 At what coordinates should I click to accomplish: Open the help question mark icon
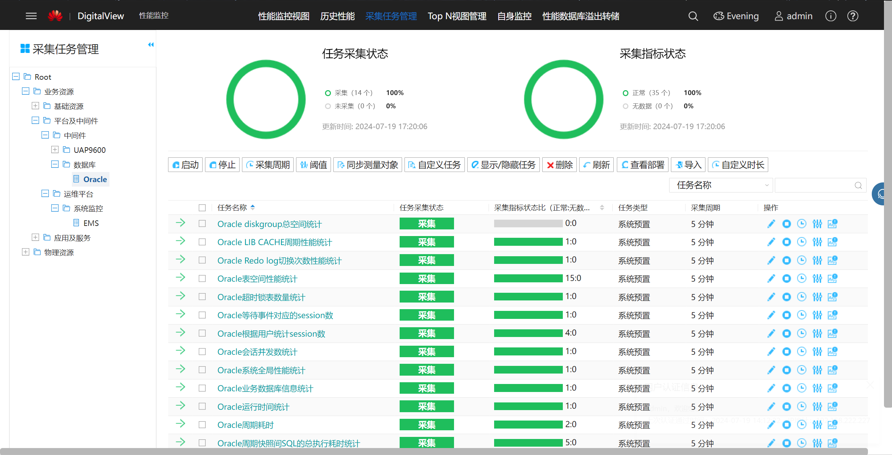pyautogui.click(x=853, y=16)
